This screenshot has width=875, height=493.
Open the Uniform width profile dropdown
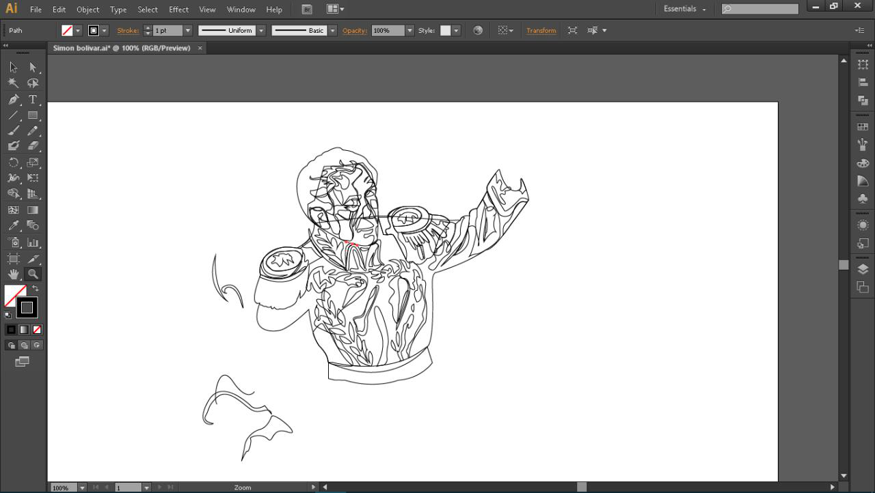pos(261,31)
